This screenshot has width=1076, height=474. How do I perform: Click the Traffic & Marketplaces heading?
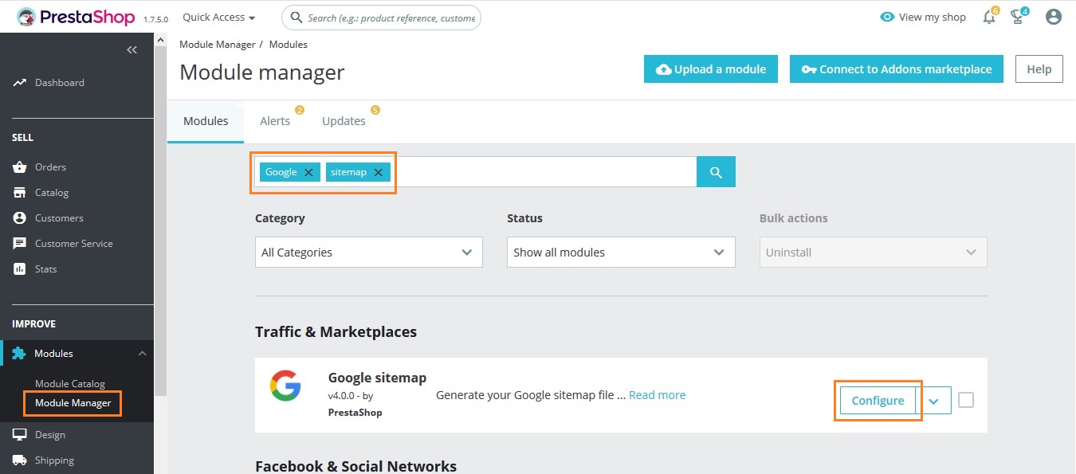336,332
